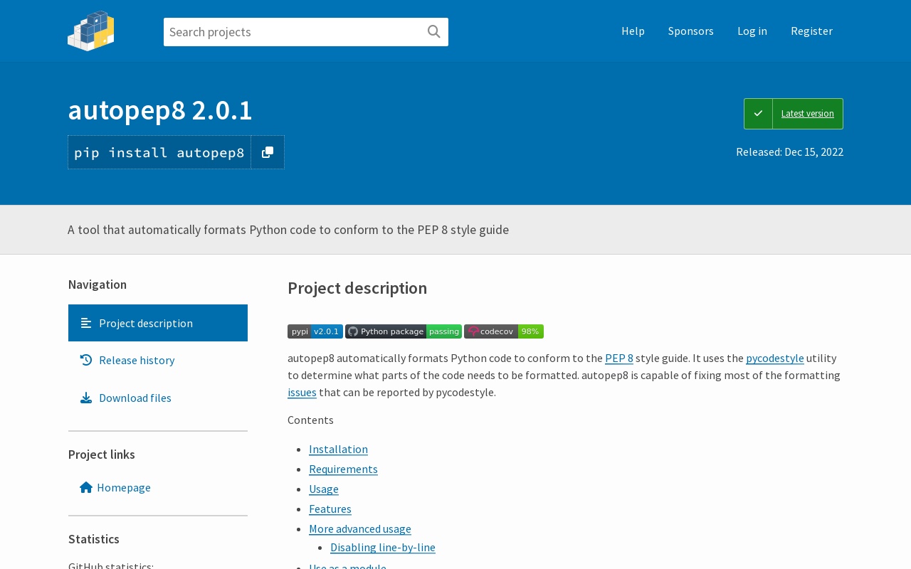Viewport: 911px width, 569px height.
Task: Open the Help menu item
Action: click(633, 31)
